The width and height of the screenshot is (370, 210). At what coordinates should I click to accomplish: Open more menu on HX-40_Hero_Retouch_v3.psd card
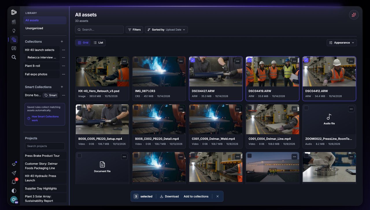coord(124,61)
